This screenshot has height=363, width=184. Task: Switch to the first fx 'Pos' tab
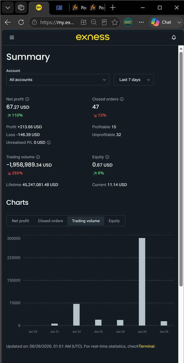[x=79, y=8]
